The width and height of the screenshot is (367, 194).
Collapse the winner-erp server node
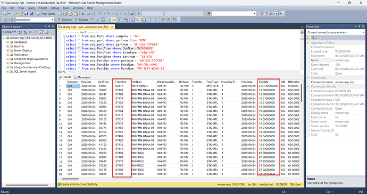click(x=4, y=38)
